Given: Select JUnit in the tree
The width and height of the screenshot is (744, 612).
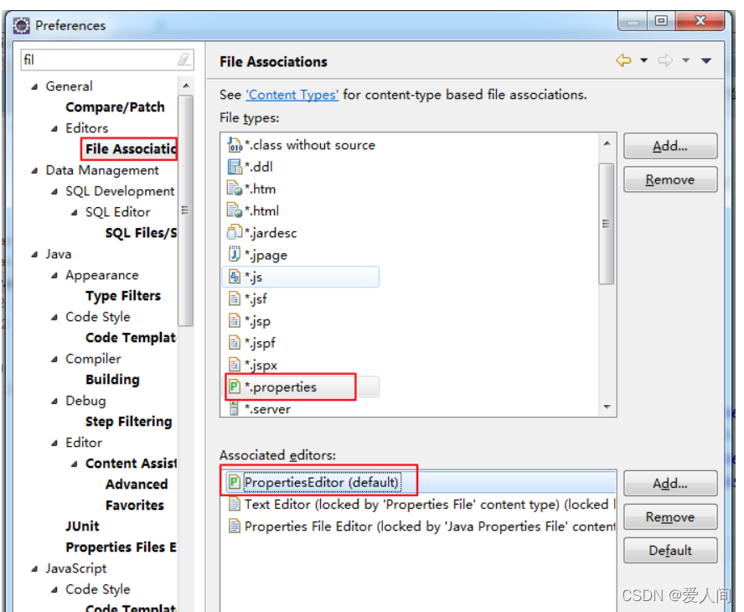Looking at the screenshot, I should tap(83, 526).
